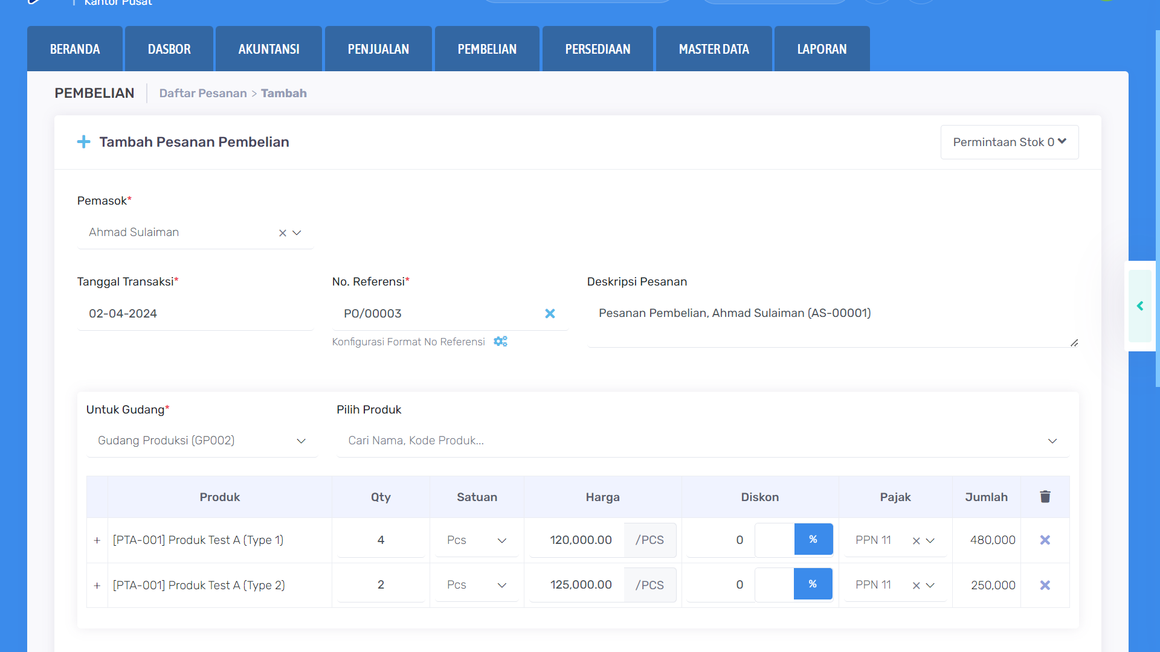The width and height of the screenshot is (1160, 652).
Task: Expand the Pemasok dropdown arrow
Action: click(x=297, y=233)
